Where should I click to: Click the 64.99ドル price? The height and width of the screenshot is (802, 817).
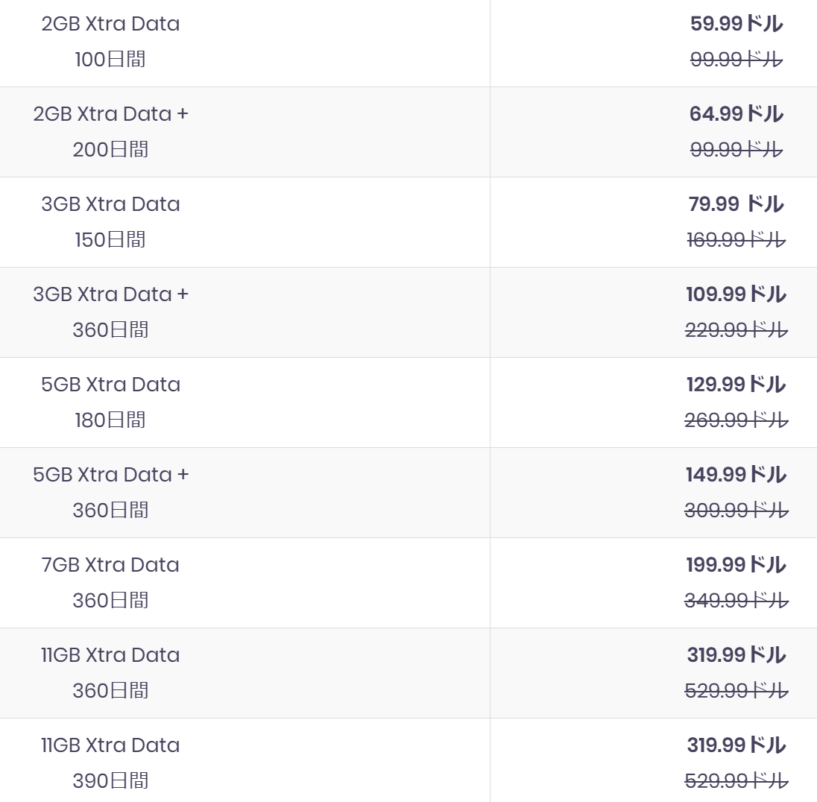coord(736,114)
